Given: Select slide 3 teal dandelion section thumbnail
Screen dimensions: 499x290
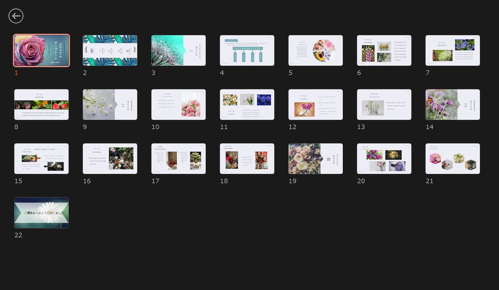Looking at the screenshot, I should point(178,50).
